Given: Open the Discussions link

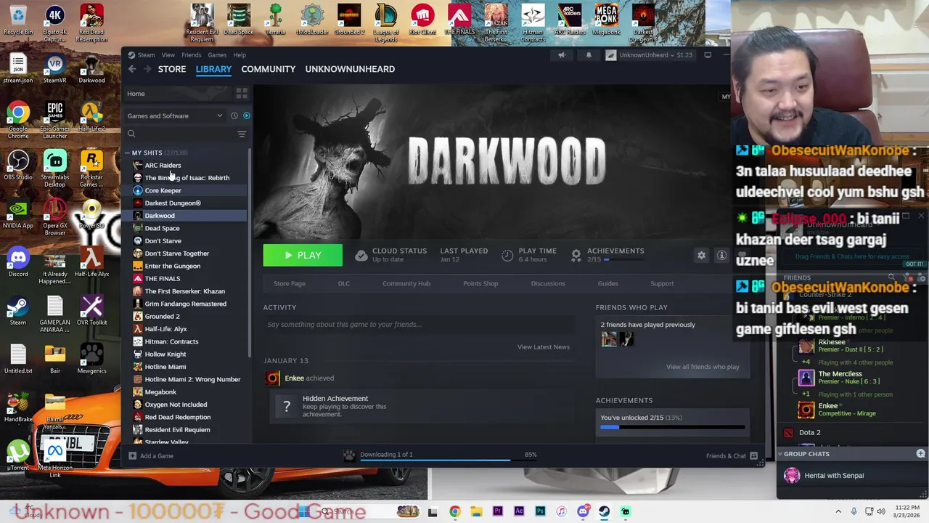Looking at the screenshot, I should click(548, 283).
